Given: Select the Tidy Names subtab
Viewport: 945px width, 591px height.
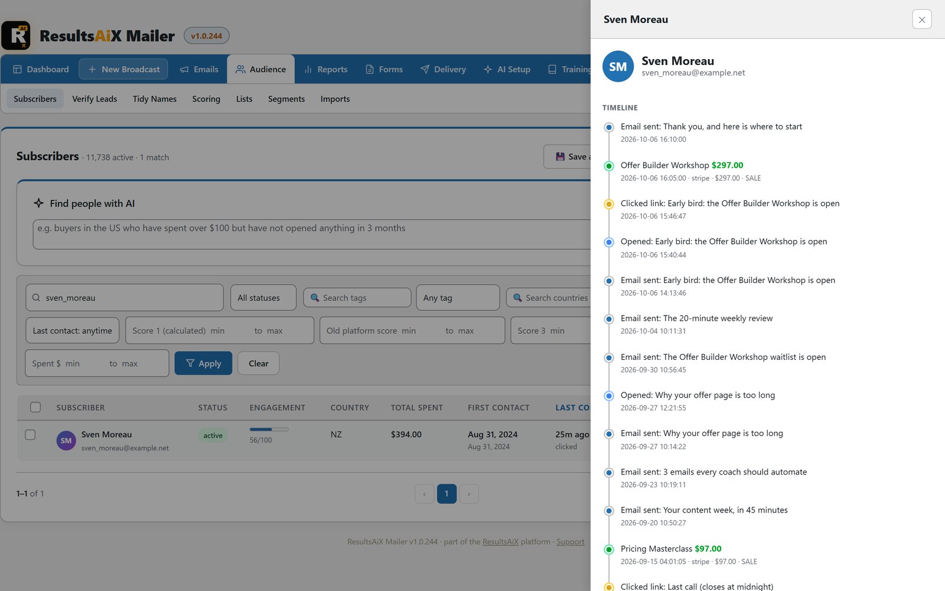Looking at the screenshot, I should [155, 99].
